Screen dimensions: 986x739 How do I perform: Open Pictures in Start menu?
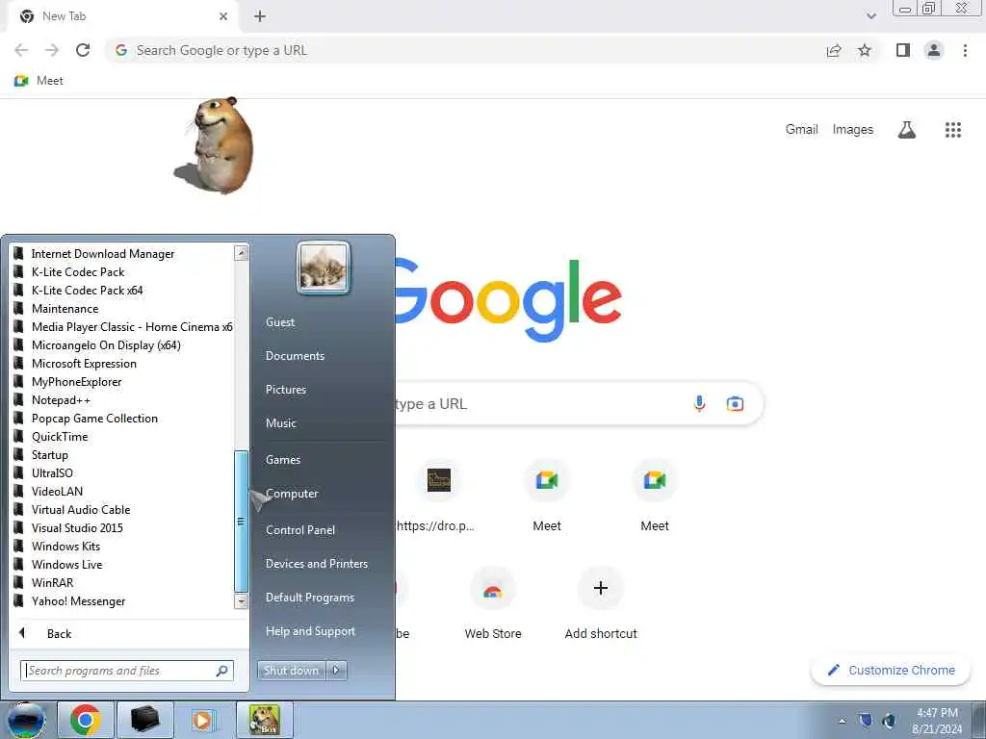(286, 390)
